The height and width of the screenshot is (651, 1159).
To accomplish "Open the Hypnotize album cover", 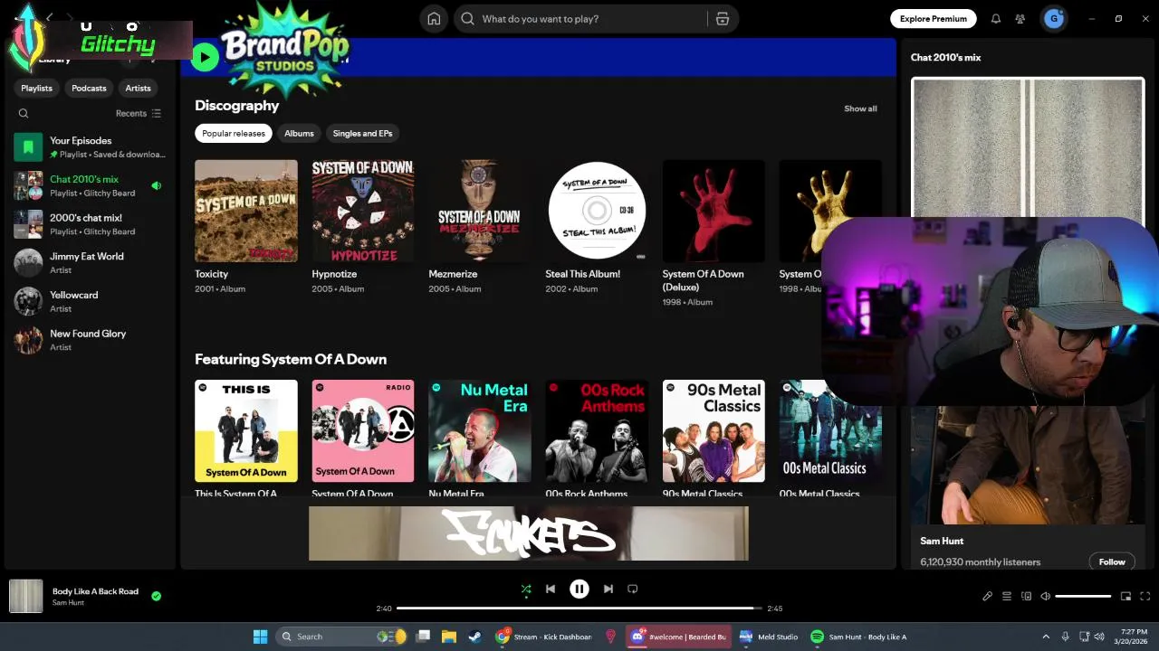I will (x=363, y=211).
